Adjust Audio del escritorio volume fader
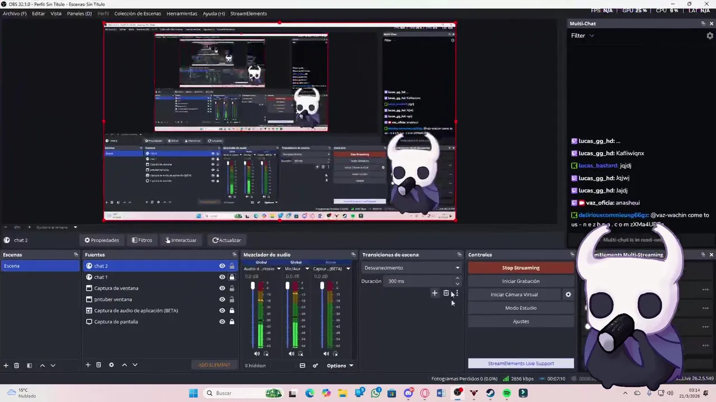The image size is (716, 402). [252, 286]
